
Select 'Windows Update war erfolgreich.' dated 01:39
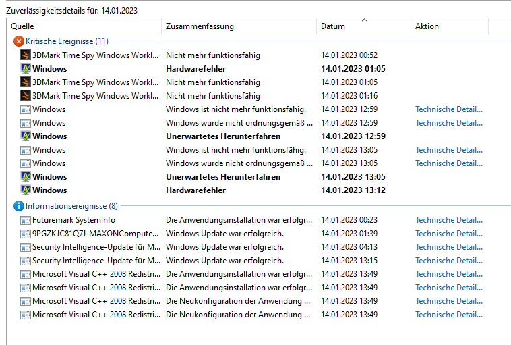(224, 234)
